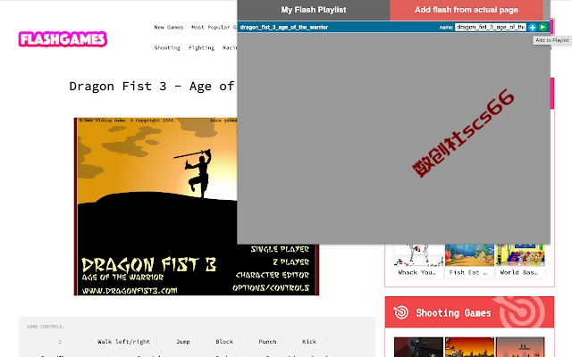The height and width of the screenshot is (357, 572).
Task: Select the Fighting category in navigation
Action: (x=201, y=47)
